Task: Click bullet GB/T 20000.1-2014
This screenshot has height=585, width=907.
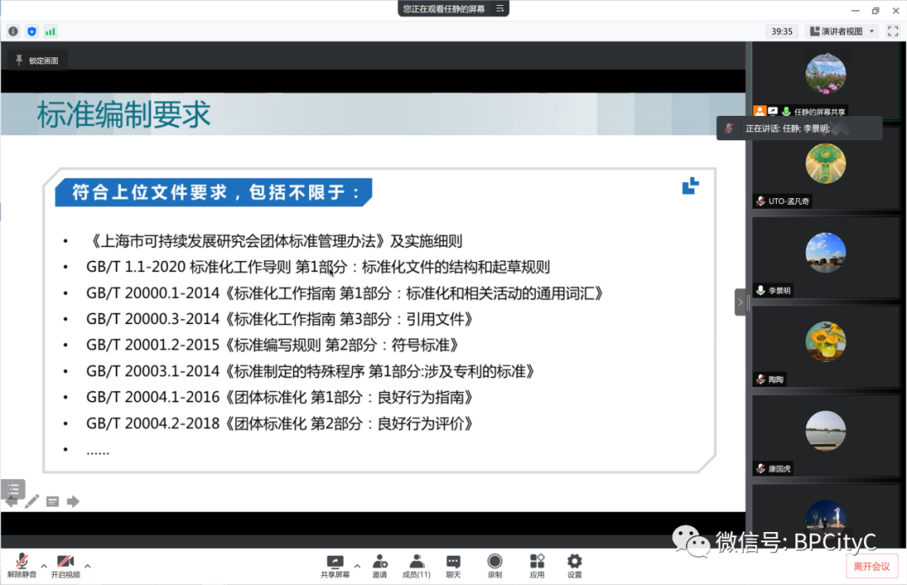Action: (x=345, y=293)
